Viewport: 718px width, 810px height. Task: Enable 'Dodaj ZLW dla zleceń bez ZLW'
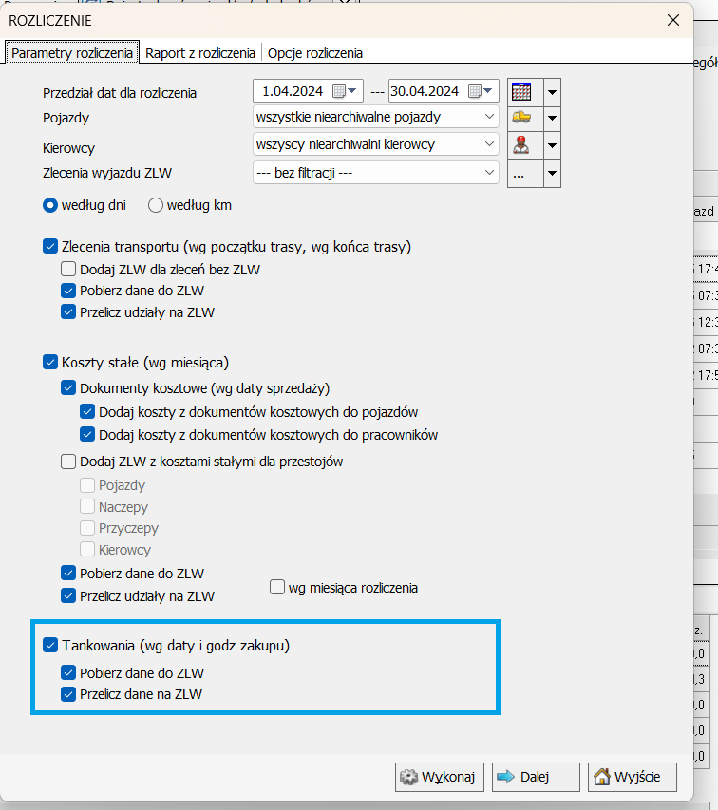68,270
